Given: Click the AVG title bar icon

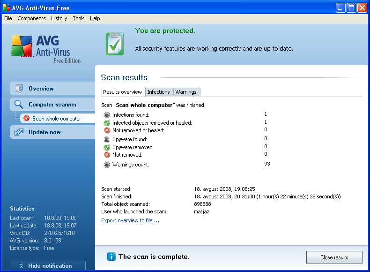Looking at the screenshot, I should 7,8.
